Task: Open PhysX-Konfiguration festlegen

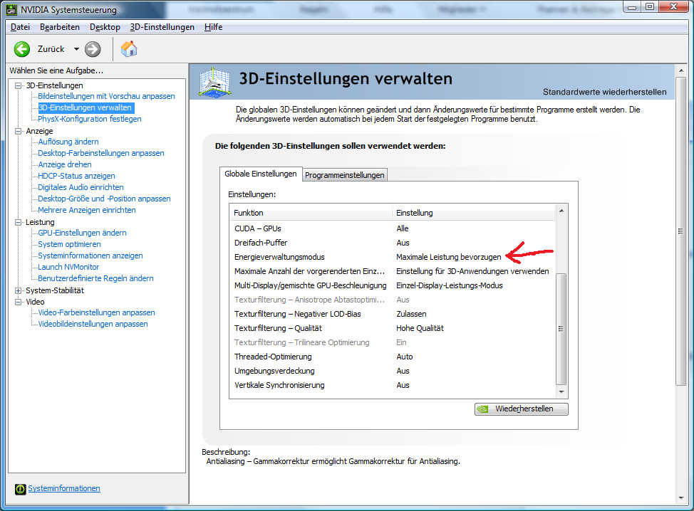Action: point(89,119)
